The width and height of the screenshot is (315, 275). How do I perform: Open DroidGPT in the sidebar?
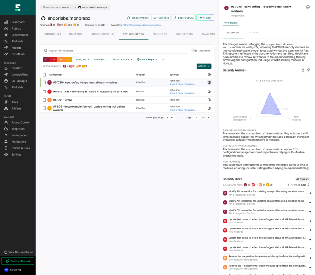(18, 68)
